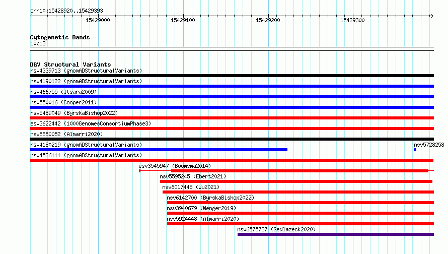Select the black bar under nsv4339713
The image size is (448, 254).
[x=232, y=76]
